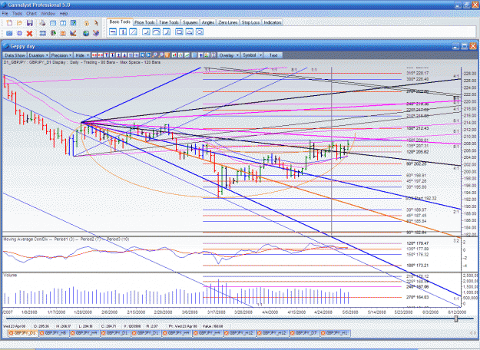The width and height of the screenshot is (480, 350).
Task: Click the Volume panel label
Action: click(10, 276)
